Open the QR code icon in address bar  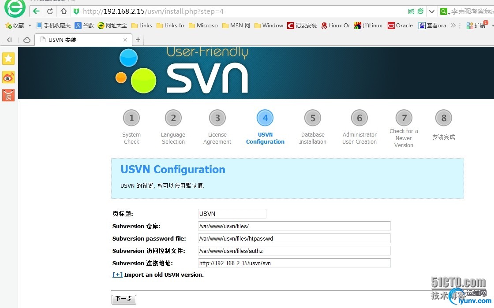click(411, 11)
